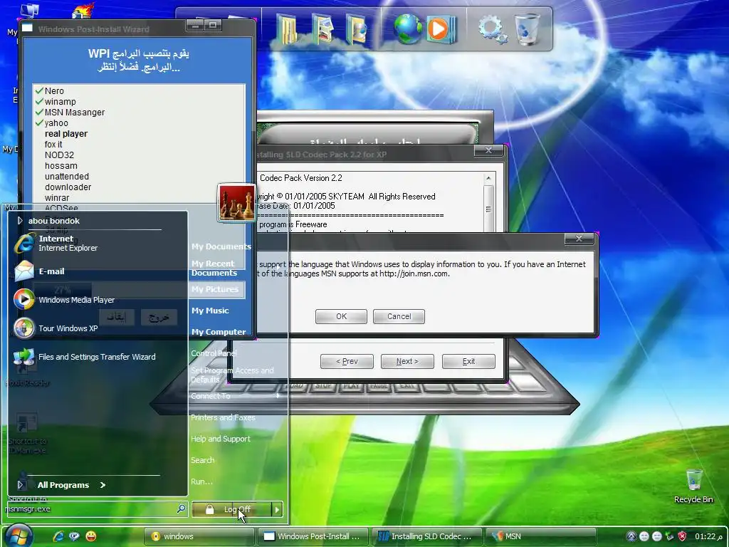Image resolution: width=729 pixels, height=547 pixels.
Task: Open E-mail from the start menu
Action: click(x=39, y=271)
